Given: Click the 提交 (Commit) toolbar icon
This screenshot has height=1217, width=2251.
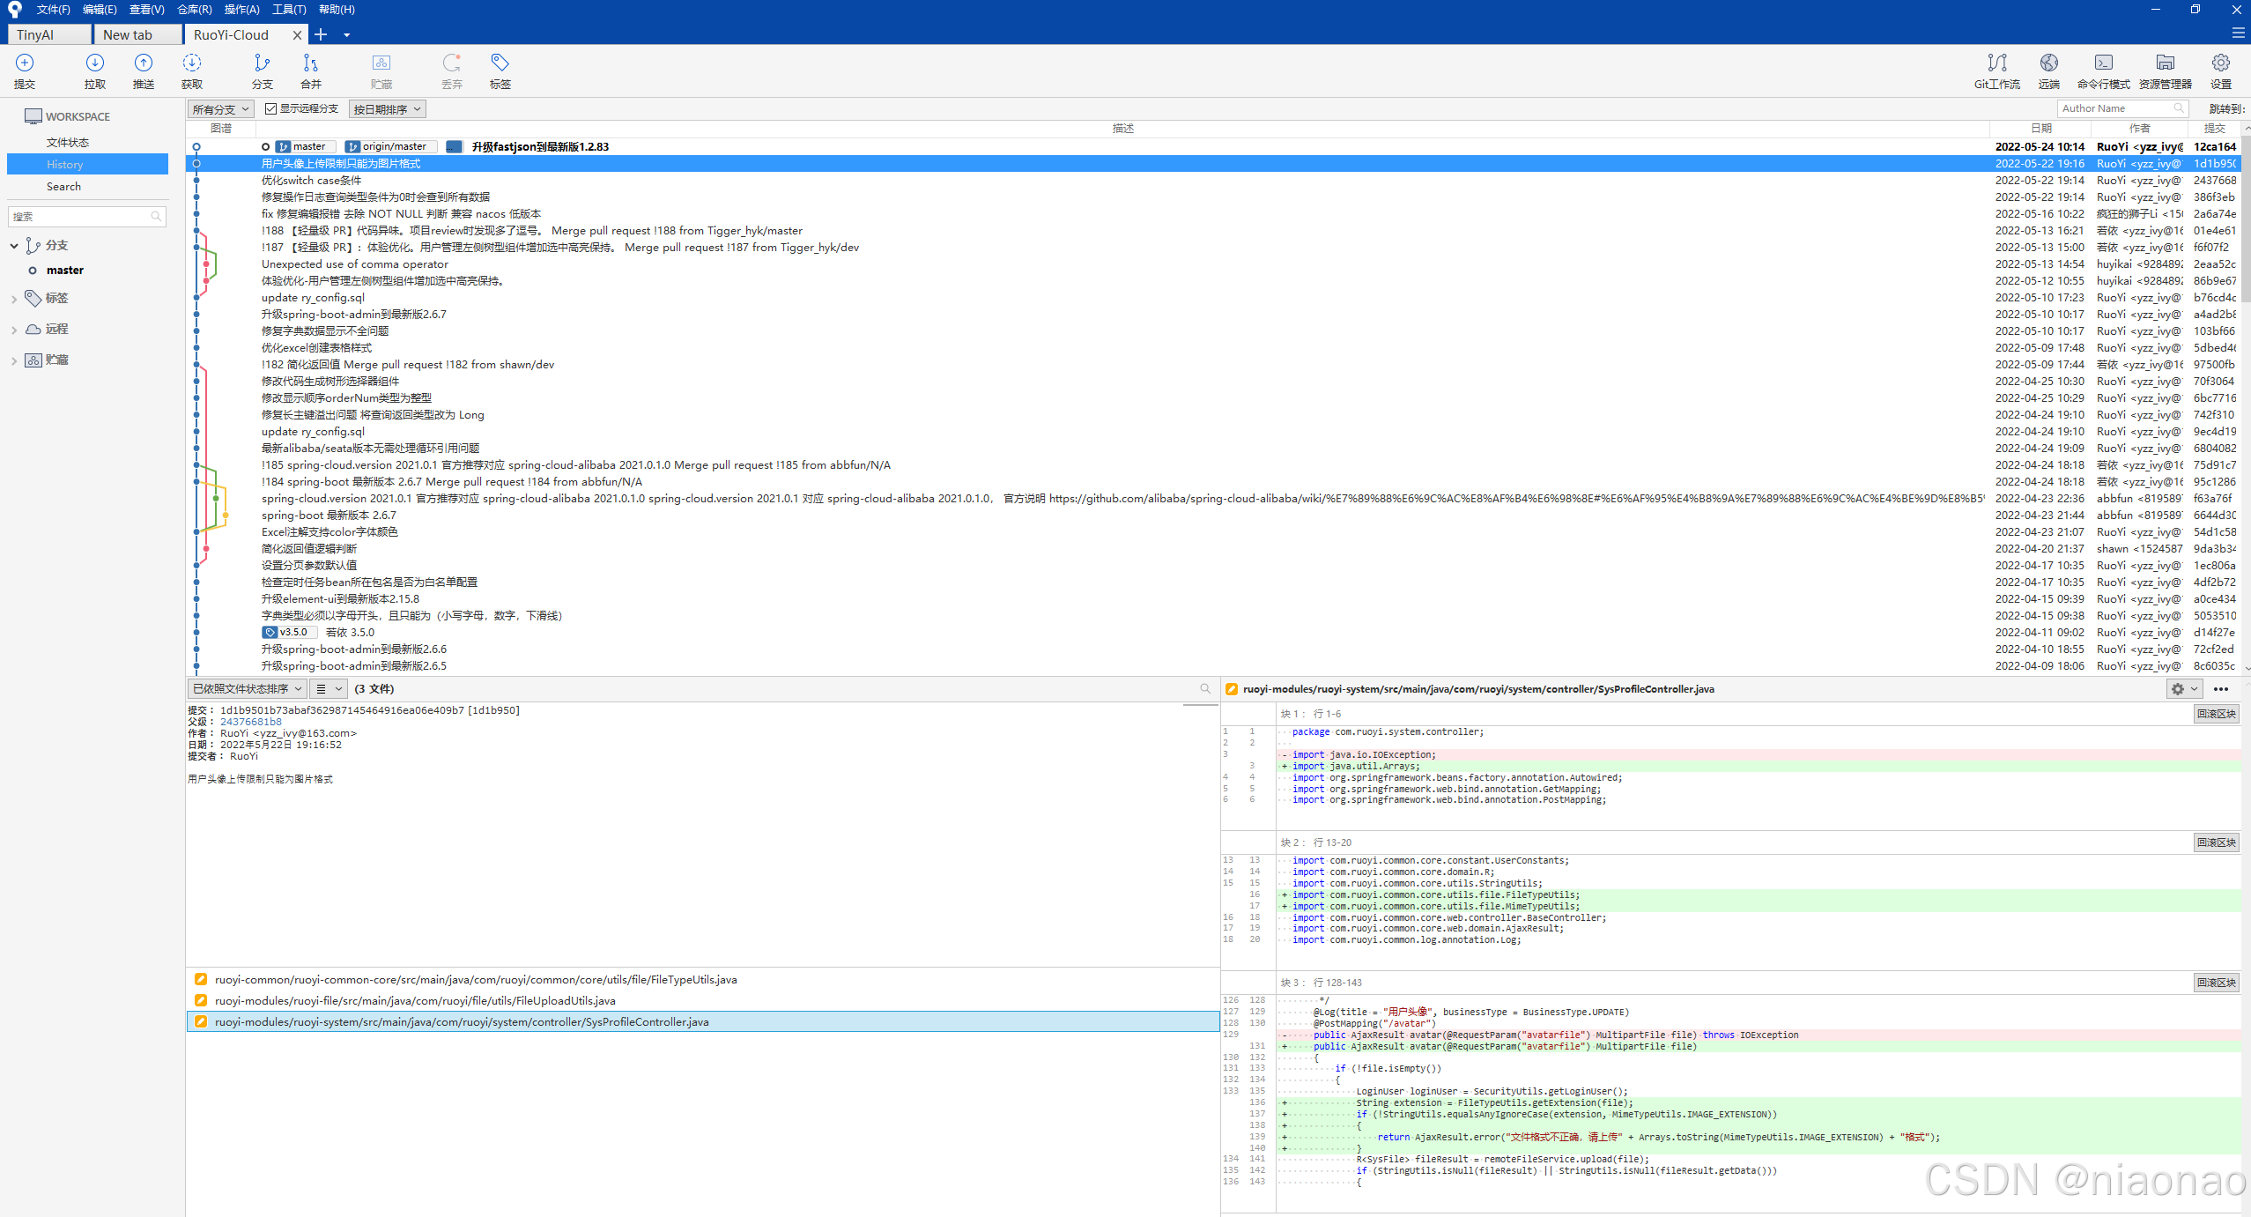Looking at the screenshot, I should click(25, 63).
